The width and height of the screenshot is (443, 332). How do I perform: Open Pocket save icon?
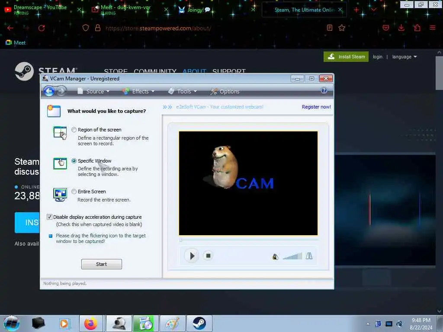(x=386, y=28)
